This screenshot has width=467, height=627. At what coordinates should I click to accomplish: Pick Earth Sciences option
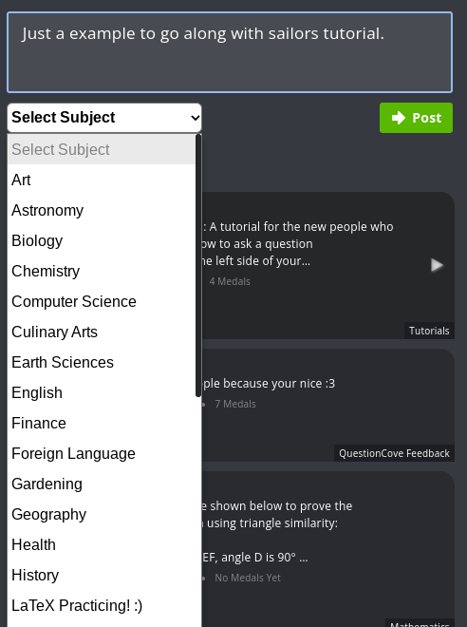[x=101, y=362]
